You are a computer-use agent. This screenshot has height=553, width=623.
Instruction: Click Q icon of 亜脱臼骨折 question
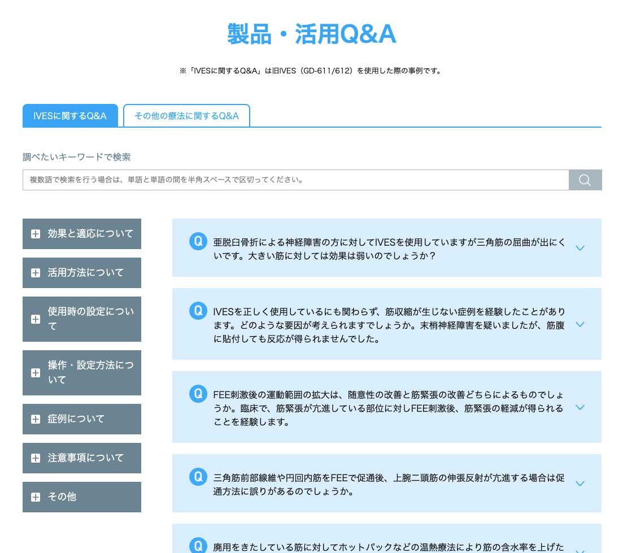coord(198,241)
